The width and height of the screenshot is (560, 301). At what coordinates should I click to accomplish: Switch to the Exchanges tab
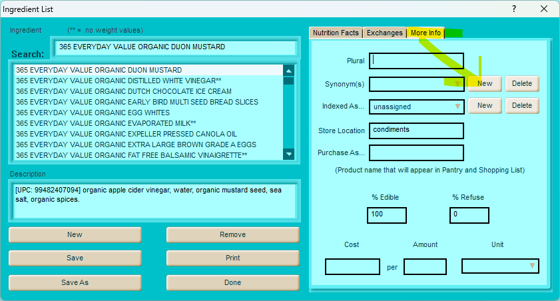coord(385,33)
